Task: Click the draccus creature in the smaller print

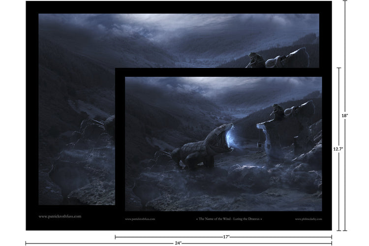Action: [x=197, y=147]
